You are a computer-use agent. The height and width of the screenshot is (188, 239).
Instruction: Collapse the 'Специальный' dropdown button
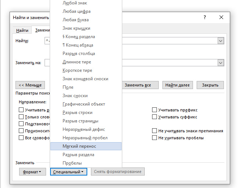tap(68, 172)
